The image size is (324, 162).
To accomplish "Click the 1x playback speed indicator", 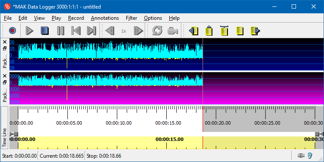I will tap(124, 31).
